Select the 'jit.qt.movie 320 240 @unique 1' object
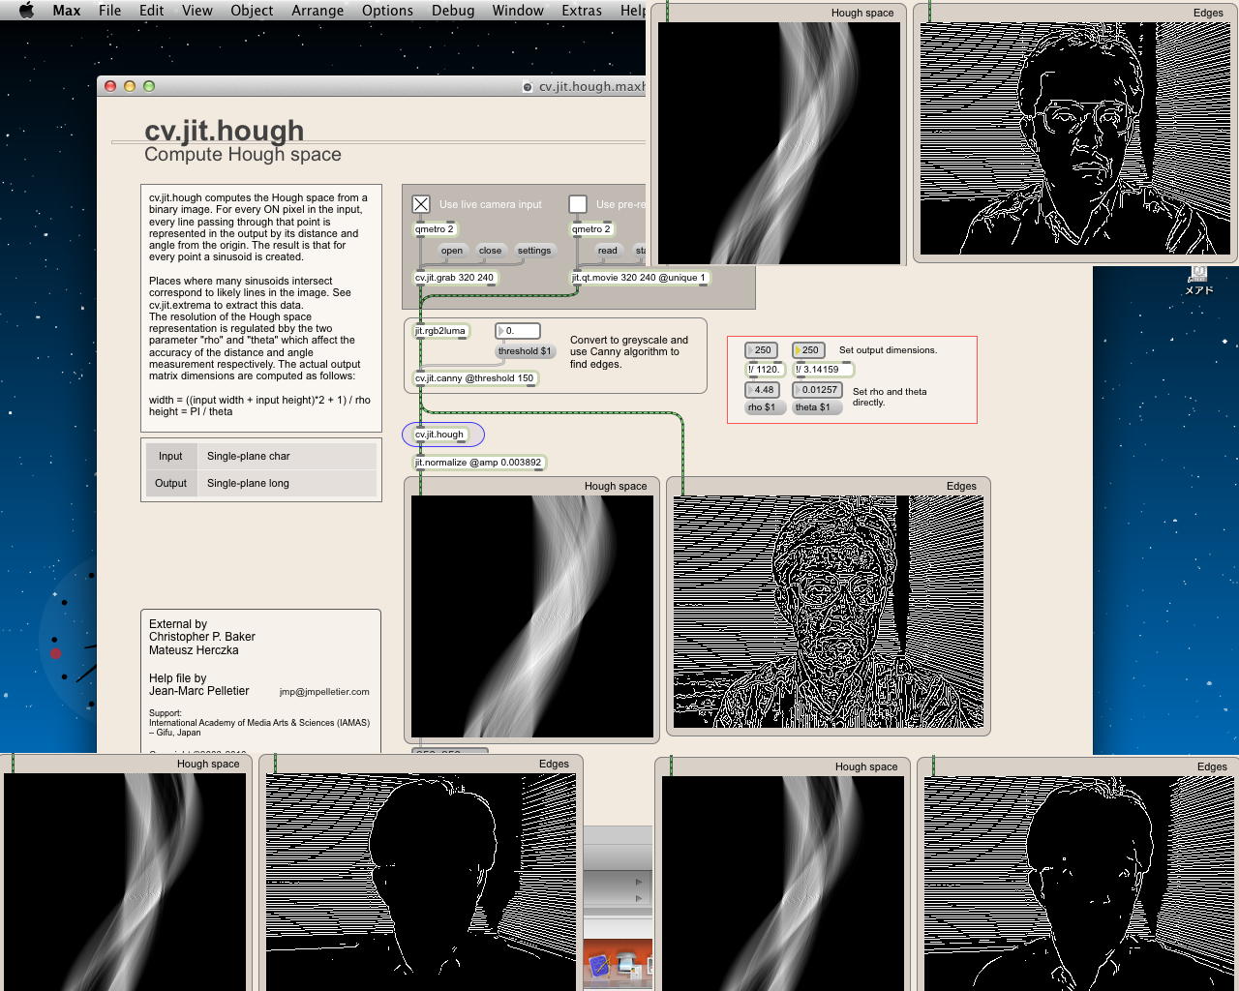1239x991 pixels. point(639,278)
